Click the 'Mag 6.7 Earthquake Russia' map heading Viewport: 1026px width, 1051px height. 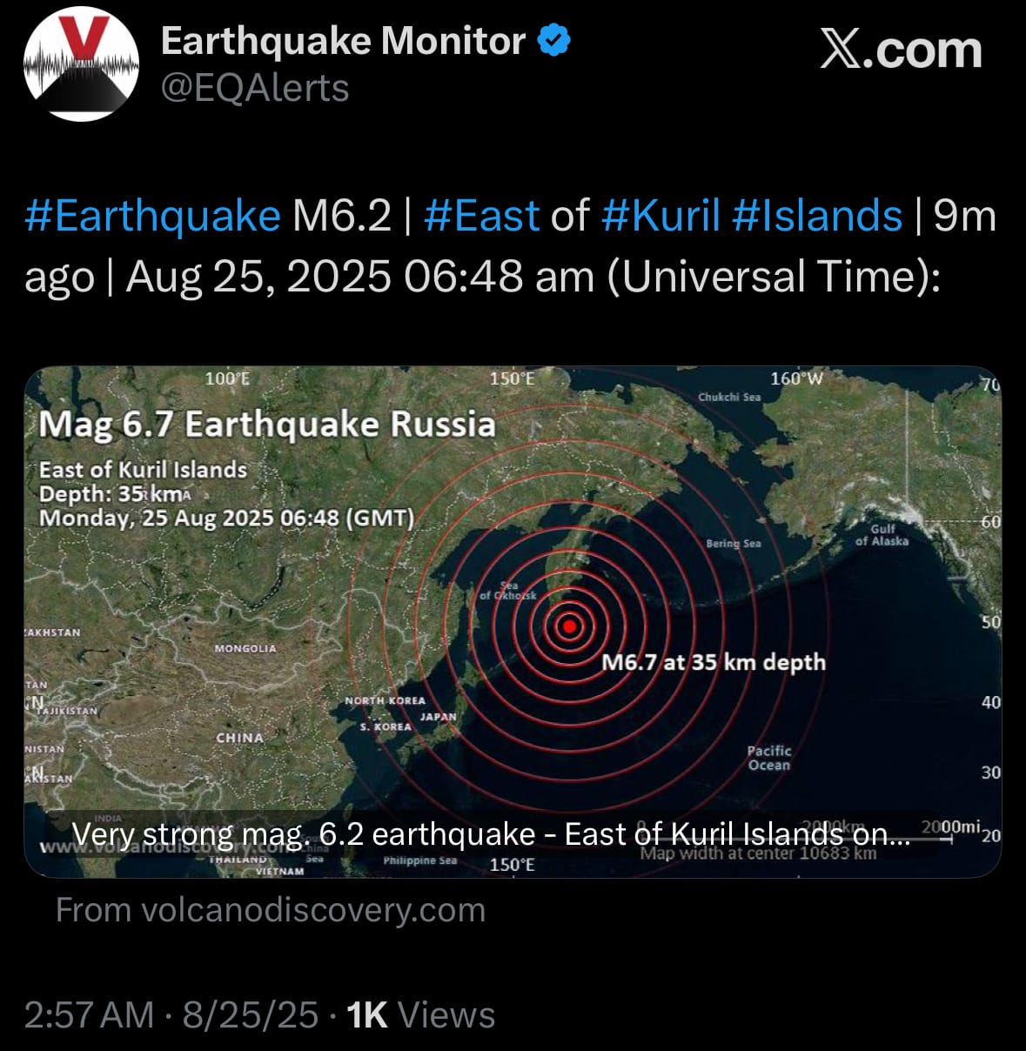click(x=267, y=425)
